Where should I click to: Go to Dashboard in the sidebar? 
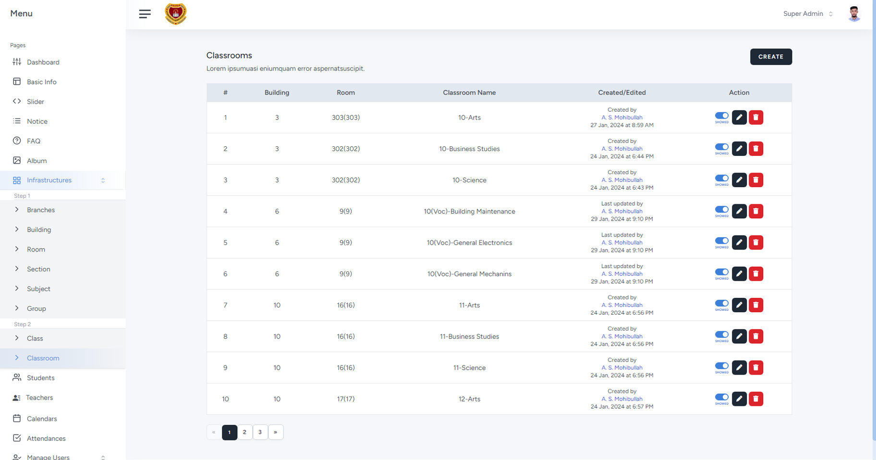(x=43, y=62)
